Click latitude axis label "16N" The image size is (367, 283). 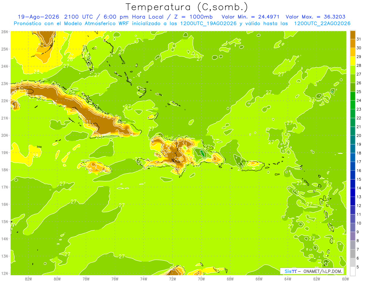click(4, 204)
